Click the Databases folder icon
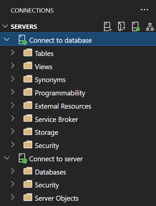This screenshot has width=156, height=206. (x=28, y=171)
